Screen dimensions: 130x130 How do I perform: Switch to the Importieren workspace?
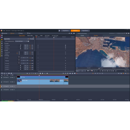(x=66, y=31)
